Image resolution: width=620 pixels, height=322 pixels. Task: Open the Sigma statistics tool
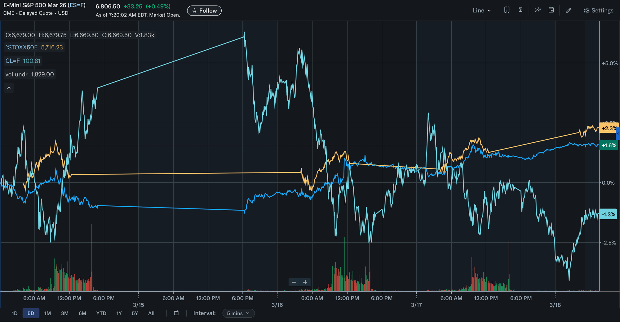[520, 10]
